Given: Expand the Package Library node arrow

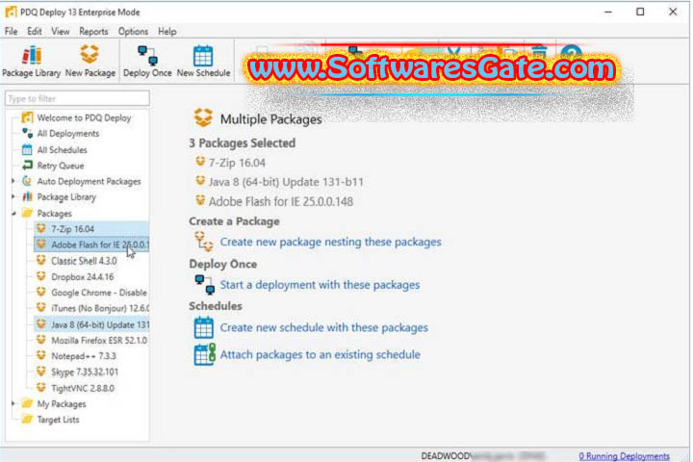Looking at the screenshot, I should point(13,197).
